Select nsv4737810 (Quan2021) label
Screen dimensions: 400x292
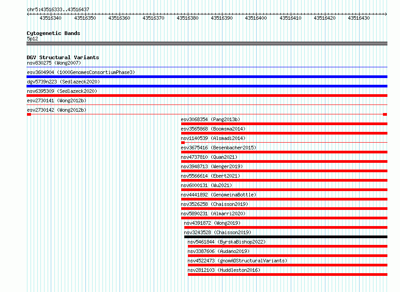pyautogui.click(x=209, y=157)
